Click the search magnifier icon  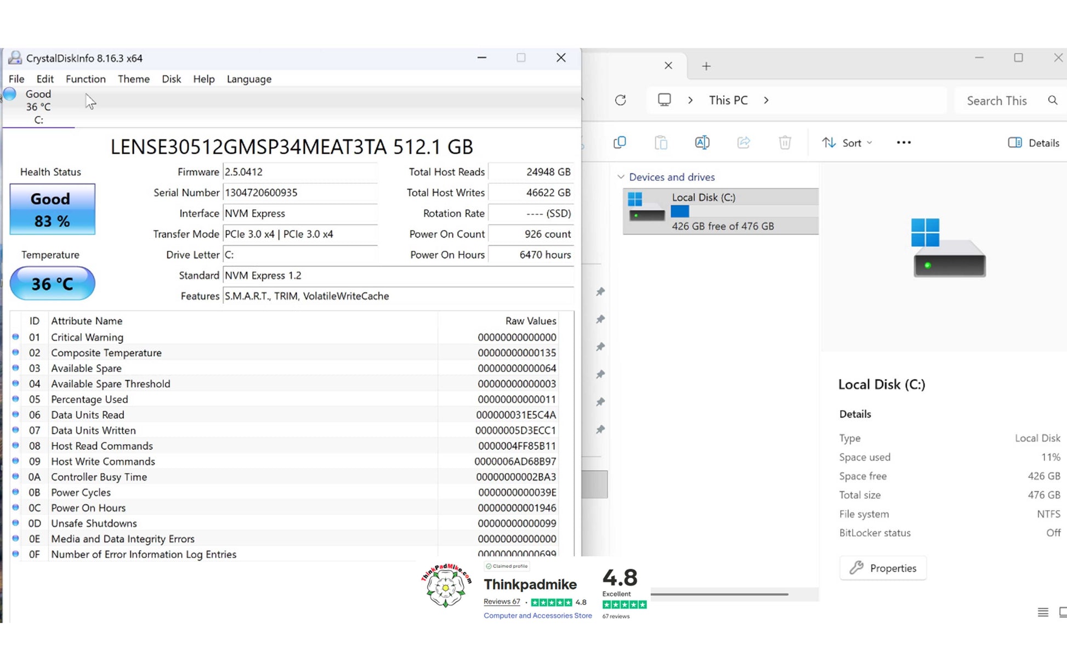(x=1052, y=100)
